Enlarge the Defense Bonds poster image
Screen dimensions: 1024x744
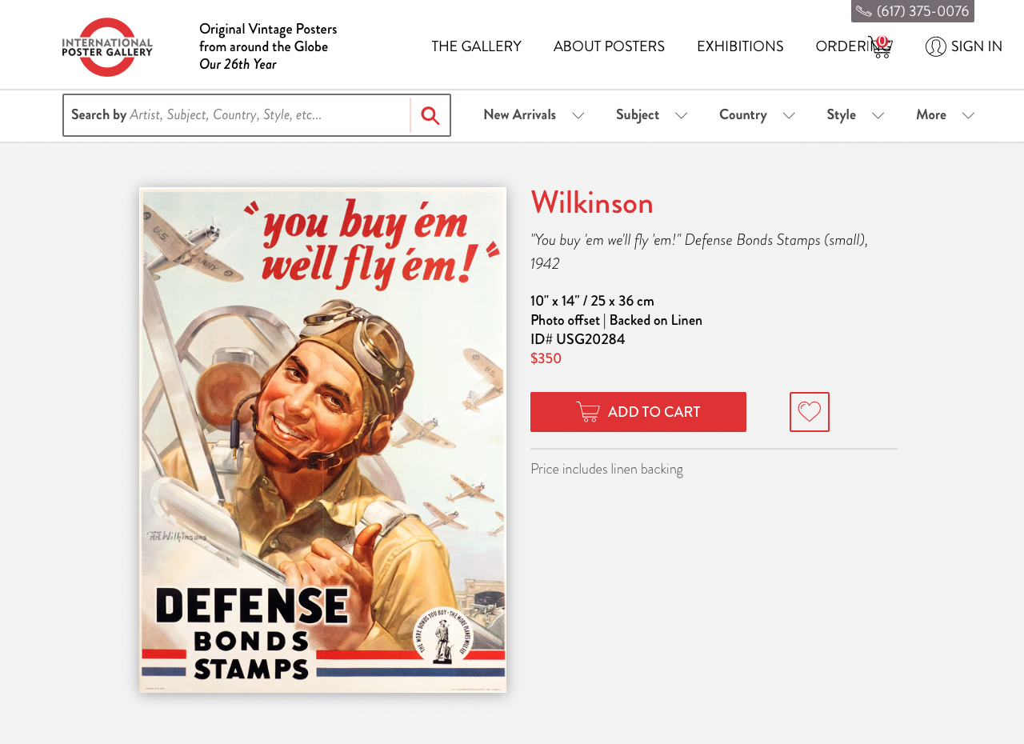[323, 440]
